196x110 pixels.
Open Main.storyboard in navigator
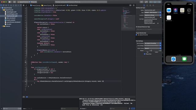(x=11, y=18)
